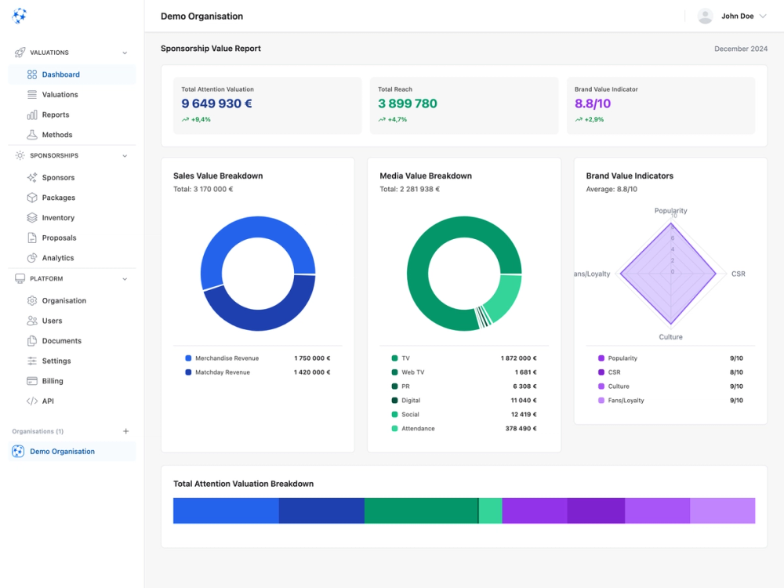The image size is (784, 588).
Task: Open the John Doe account dropdown
Action: click(x=731, y=15)
